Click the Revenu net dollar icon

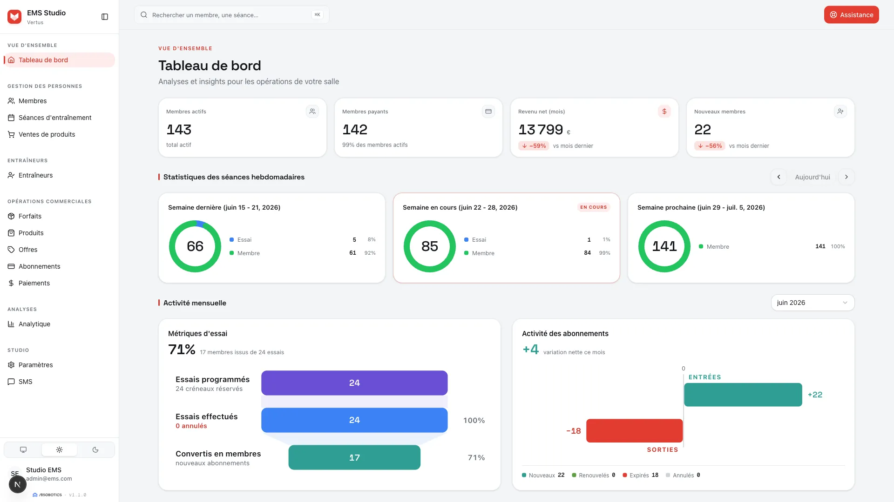[664, 112]
